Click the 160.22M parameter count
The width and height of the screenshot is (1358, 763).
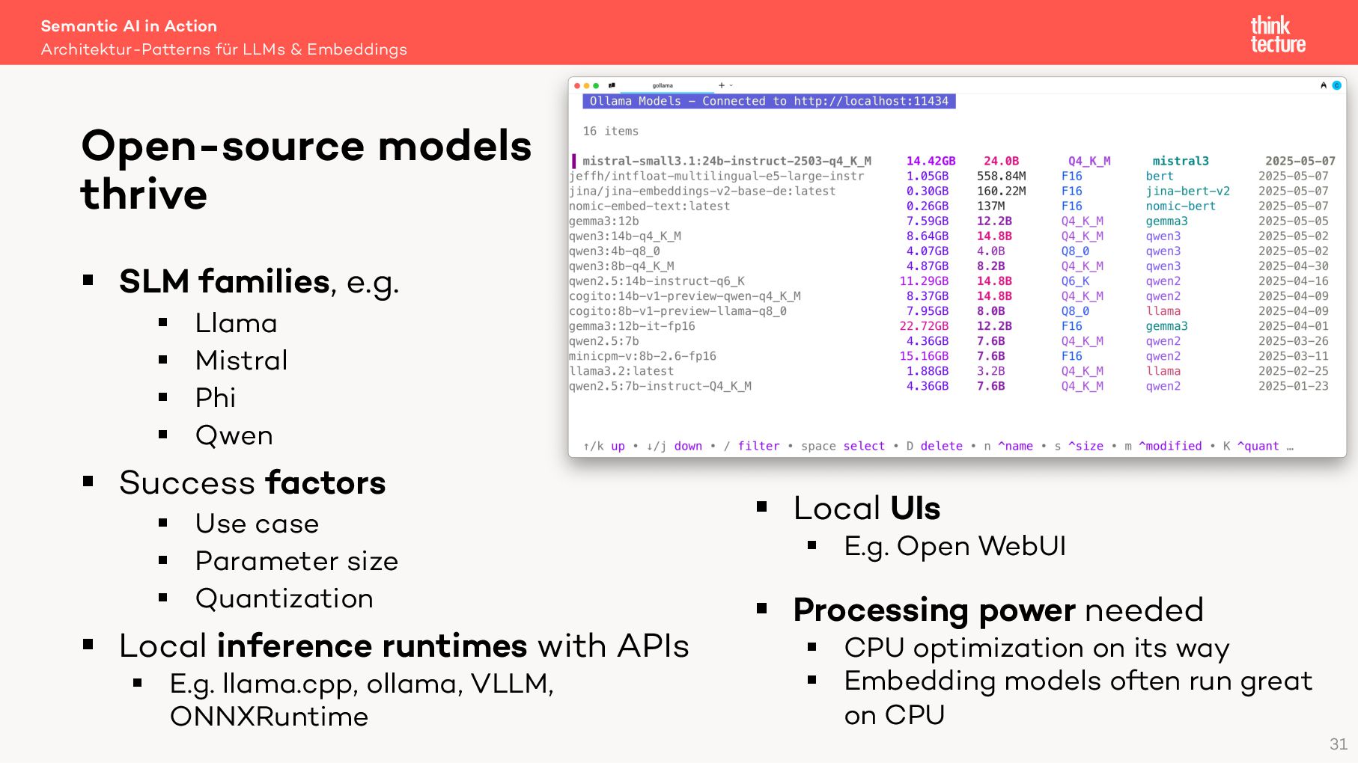click(1001, 191)
